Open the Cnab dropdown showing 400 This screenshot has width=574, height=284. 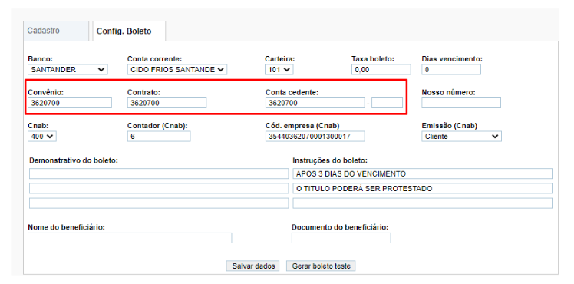(x=42, y=137)
